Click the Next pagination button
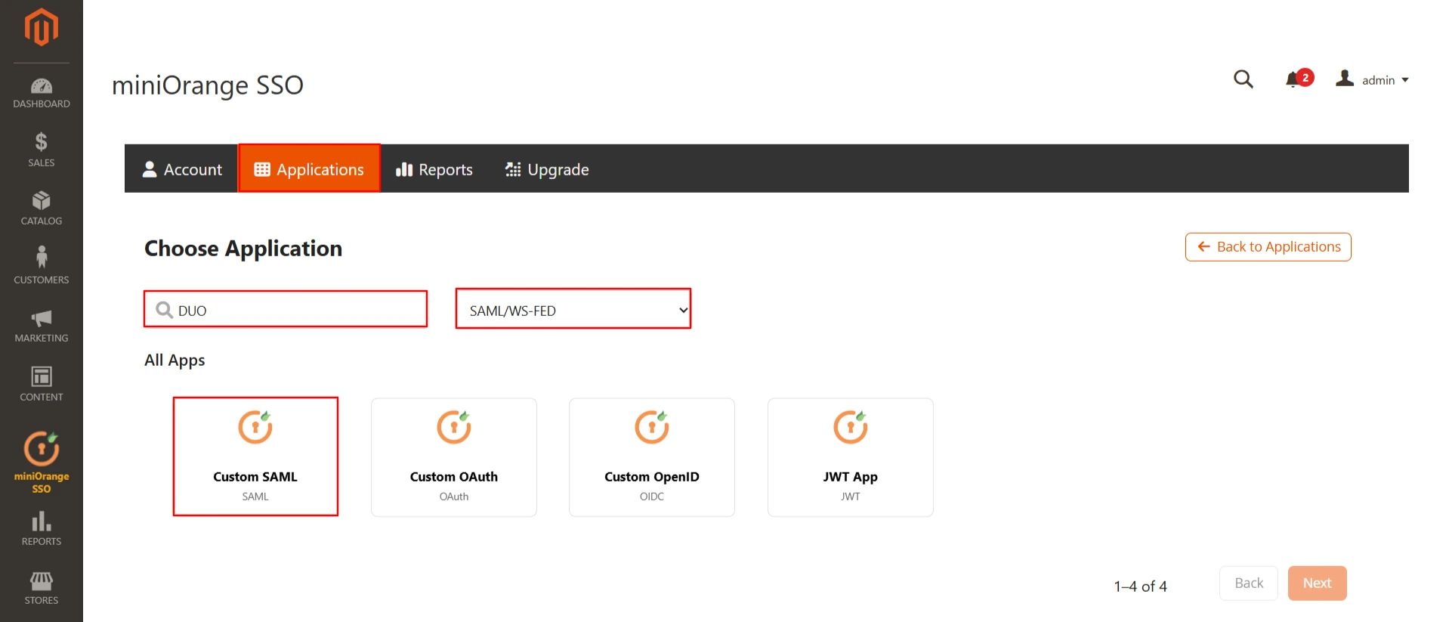 [1318, 583]
